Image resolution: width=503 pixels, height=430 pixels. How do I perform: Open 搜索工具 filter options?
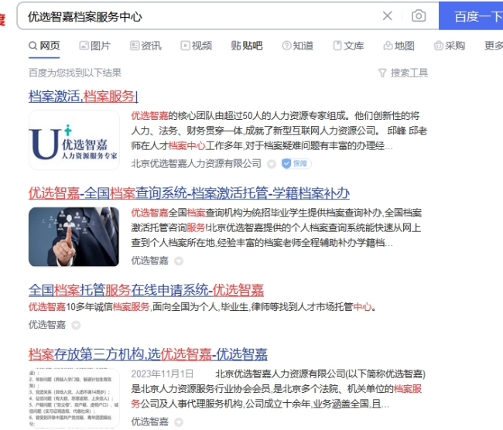(403, 73)
